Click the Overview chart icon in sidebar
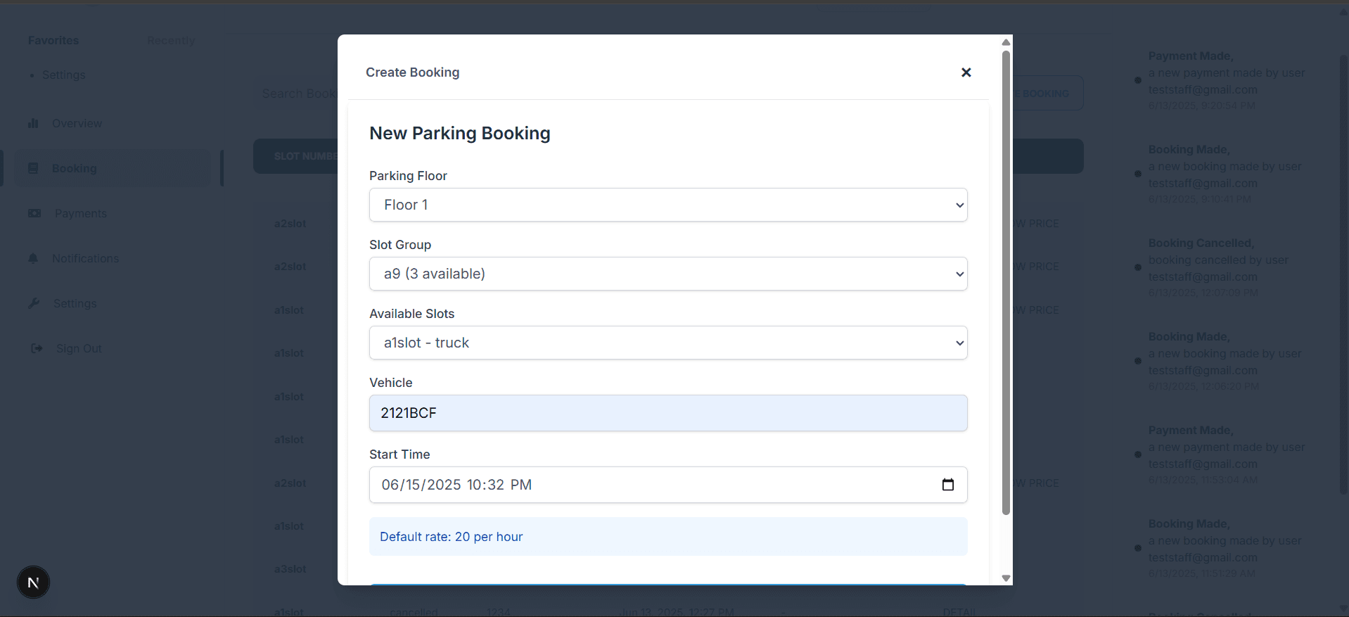 point(33,123)
